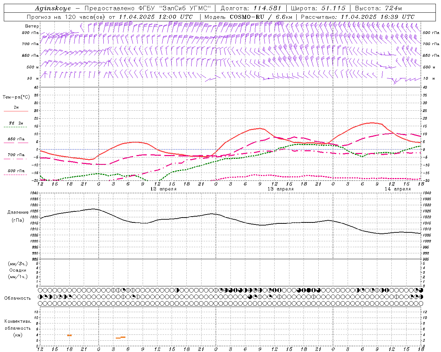Select the left 500 м wind level label

click(x=32, y=67)
